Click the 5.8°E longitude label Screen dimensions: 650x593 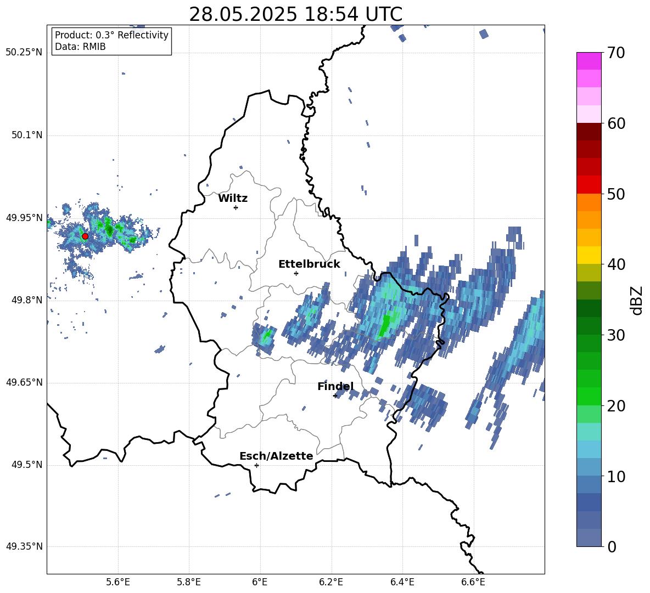click(x=189, y=582)
